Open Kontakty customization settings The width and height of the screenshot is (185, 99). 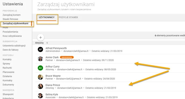(x=7, y=59)
